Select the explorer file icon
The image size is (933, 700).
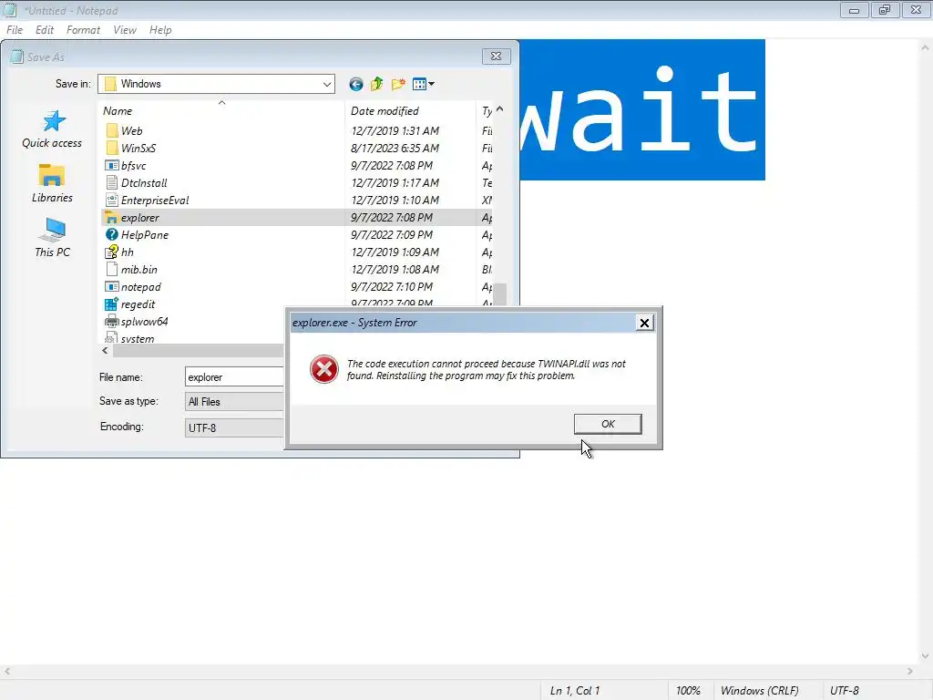[111, 218]
